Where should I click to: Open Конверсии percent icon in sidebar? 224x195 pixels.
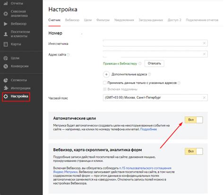6,66
